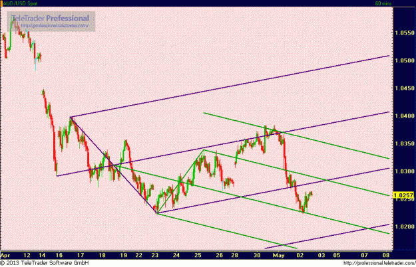
Task: Open the professional.teletrader.com link at bottom right
Action: (379, 263)
